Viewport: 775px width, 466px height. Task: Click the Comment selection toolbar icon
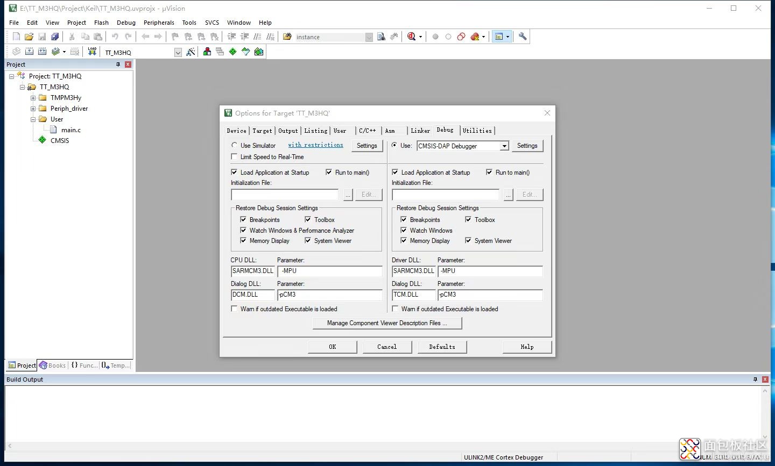pyautogui.click(x=258, y=37)
